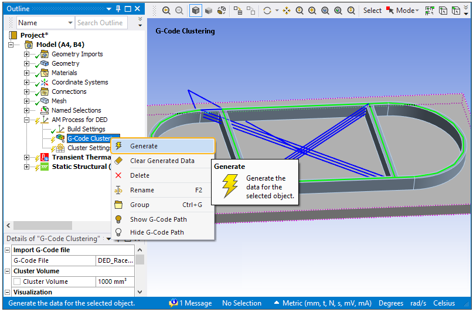
Task: Click the Mesh cube icon in the tree
Action: point(45,101)
